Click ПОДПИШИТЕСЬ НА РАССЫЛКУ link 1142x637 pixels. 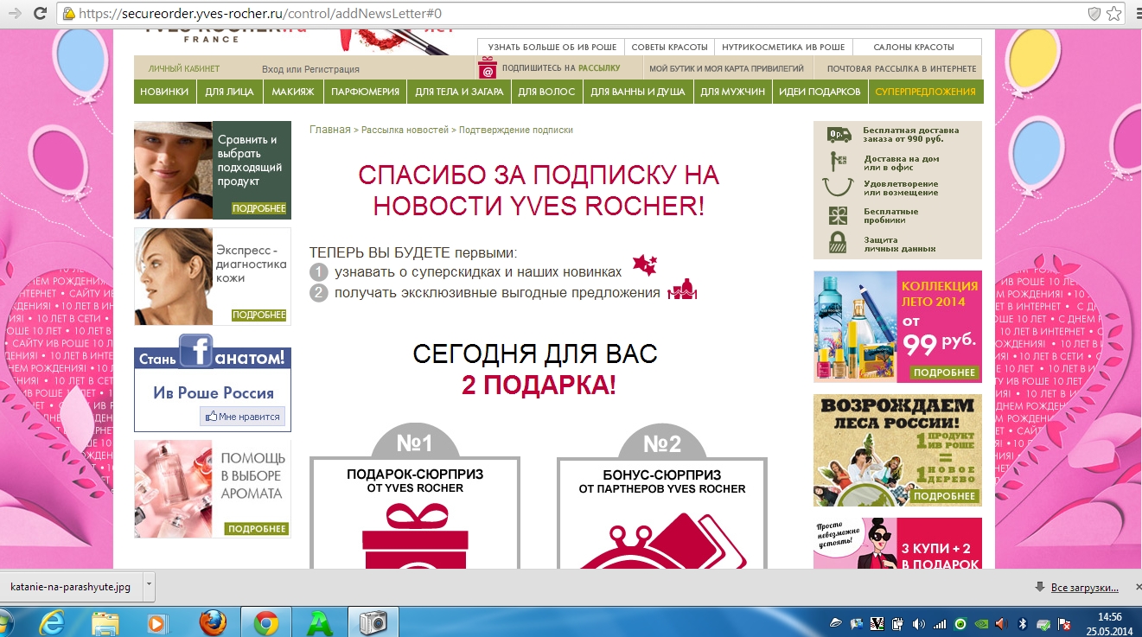(x=561, y=68)
